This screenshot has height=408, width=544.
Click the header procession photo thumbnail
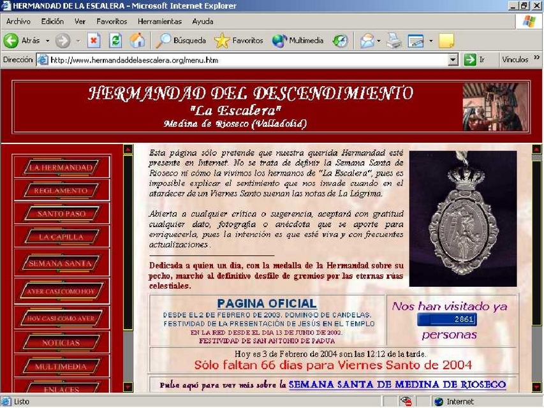[x=495, y=107]
